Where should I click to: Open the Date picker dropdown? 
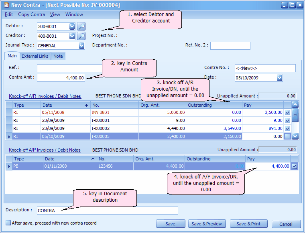click(x=279, y=78)
